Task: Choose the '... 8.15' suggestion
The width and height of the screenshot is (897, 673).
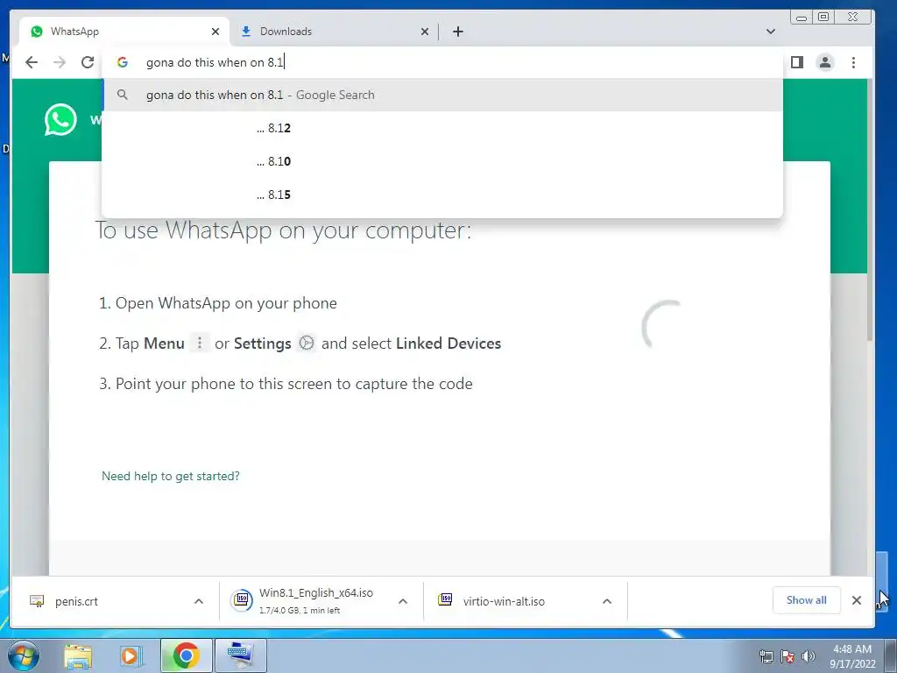Action: point(442,195)
